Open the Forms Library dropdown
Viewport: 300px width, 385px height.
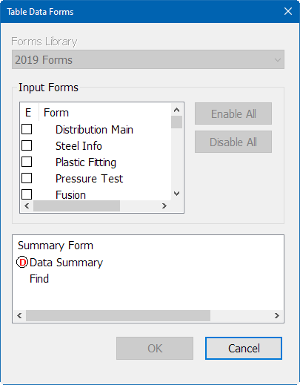click(x=148, y=59)
